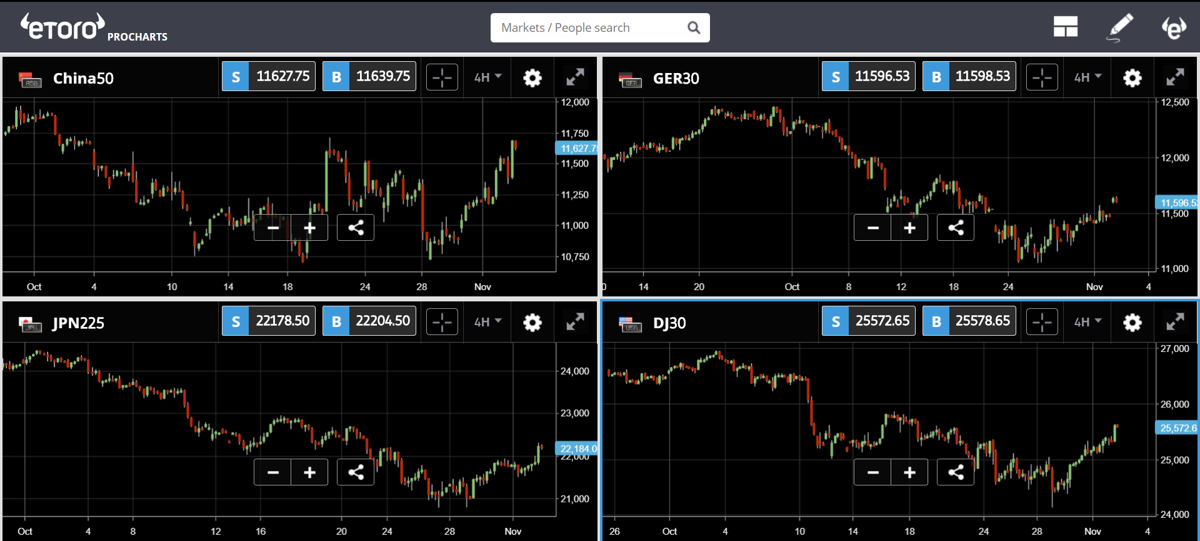Toggle crosshair on the China50 chart
The image size is (1200, 541).
click(x=442, y=77)
